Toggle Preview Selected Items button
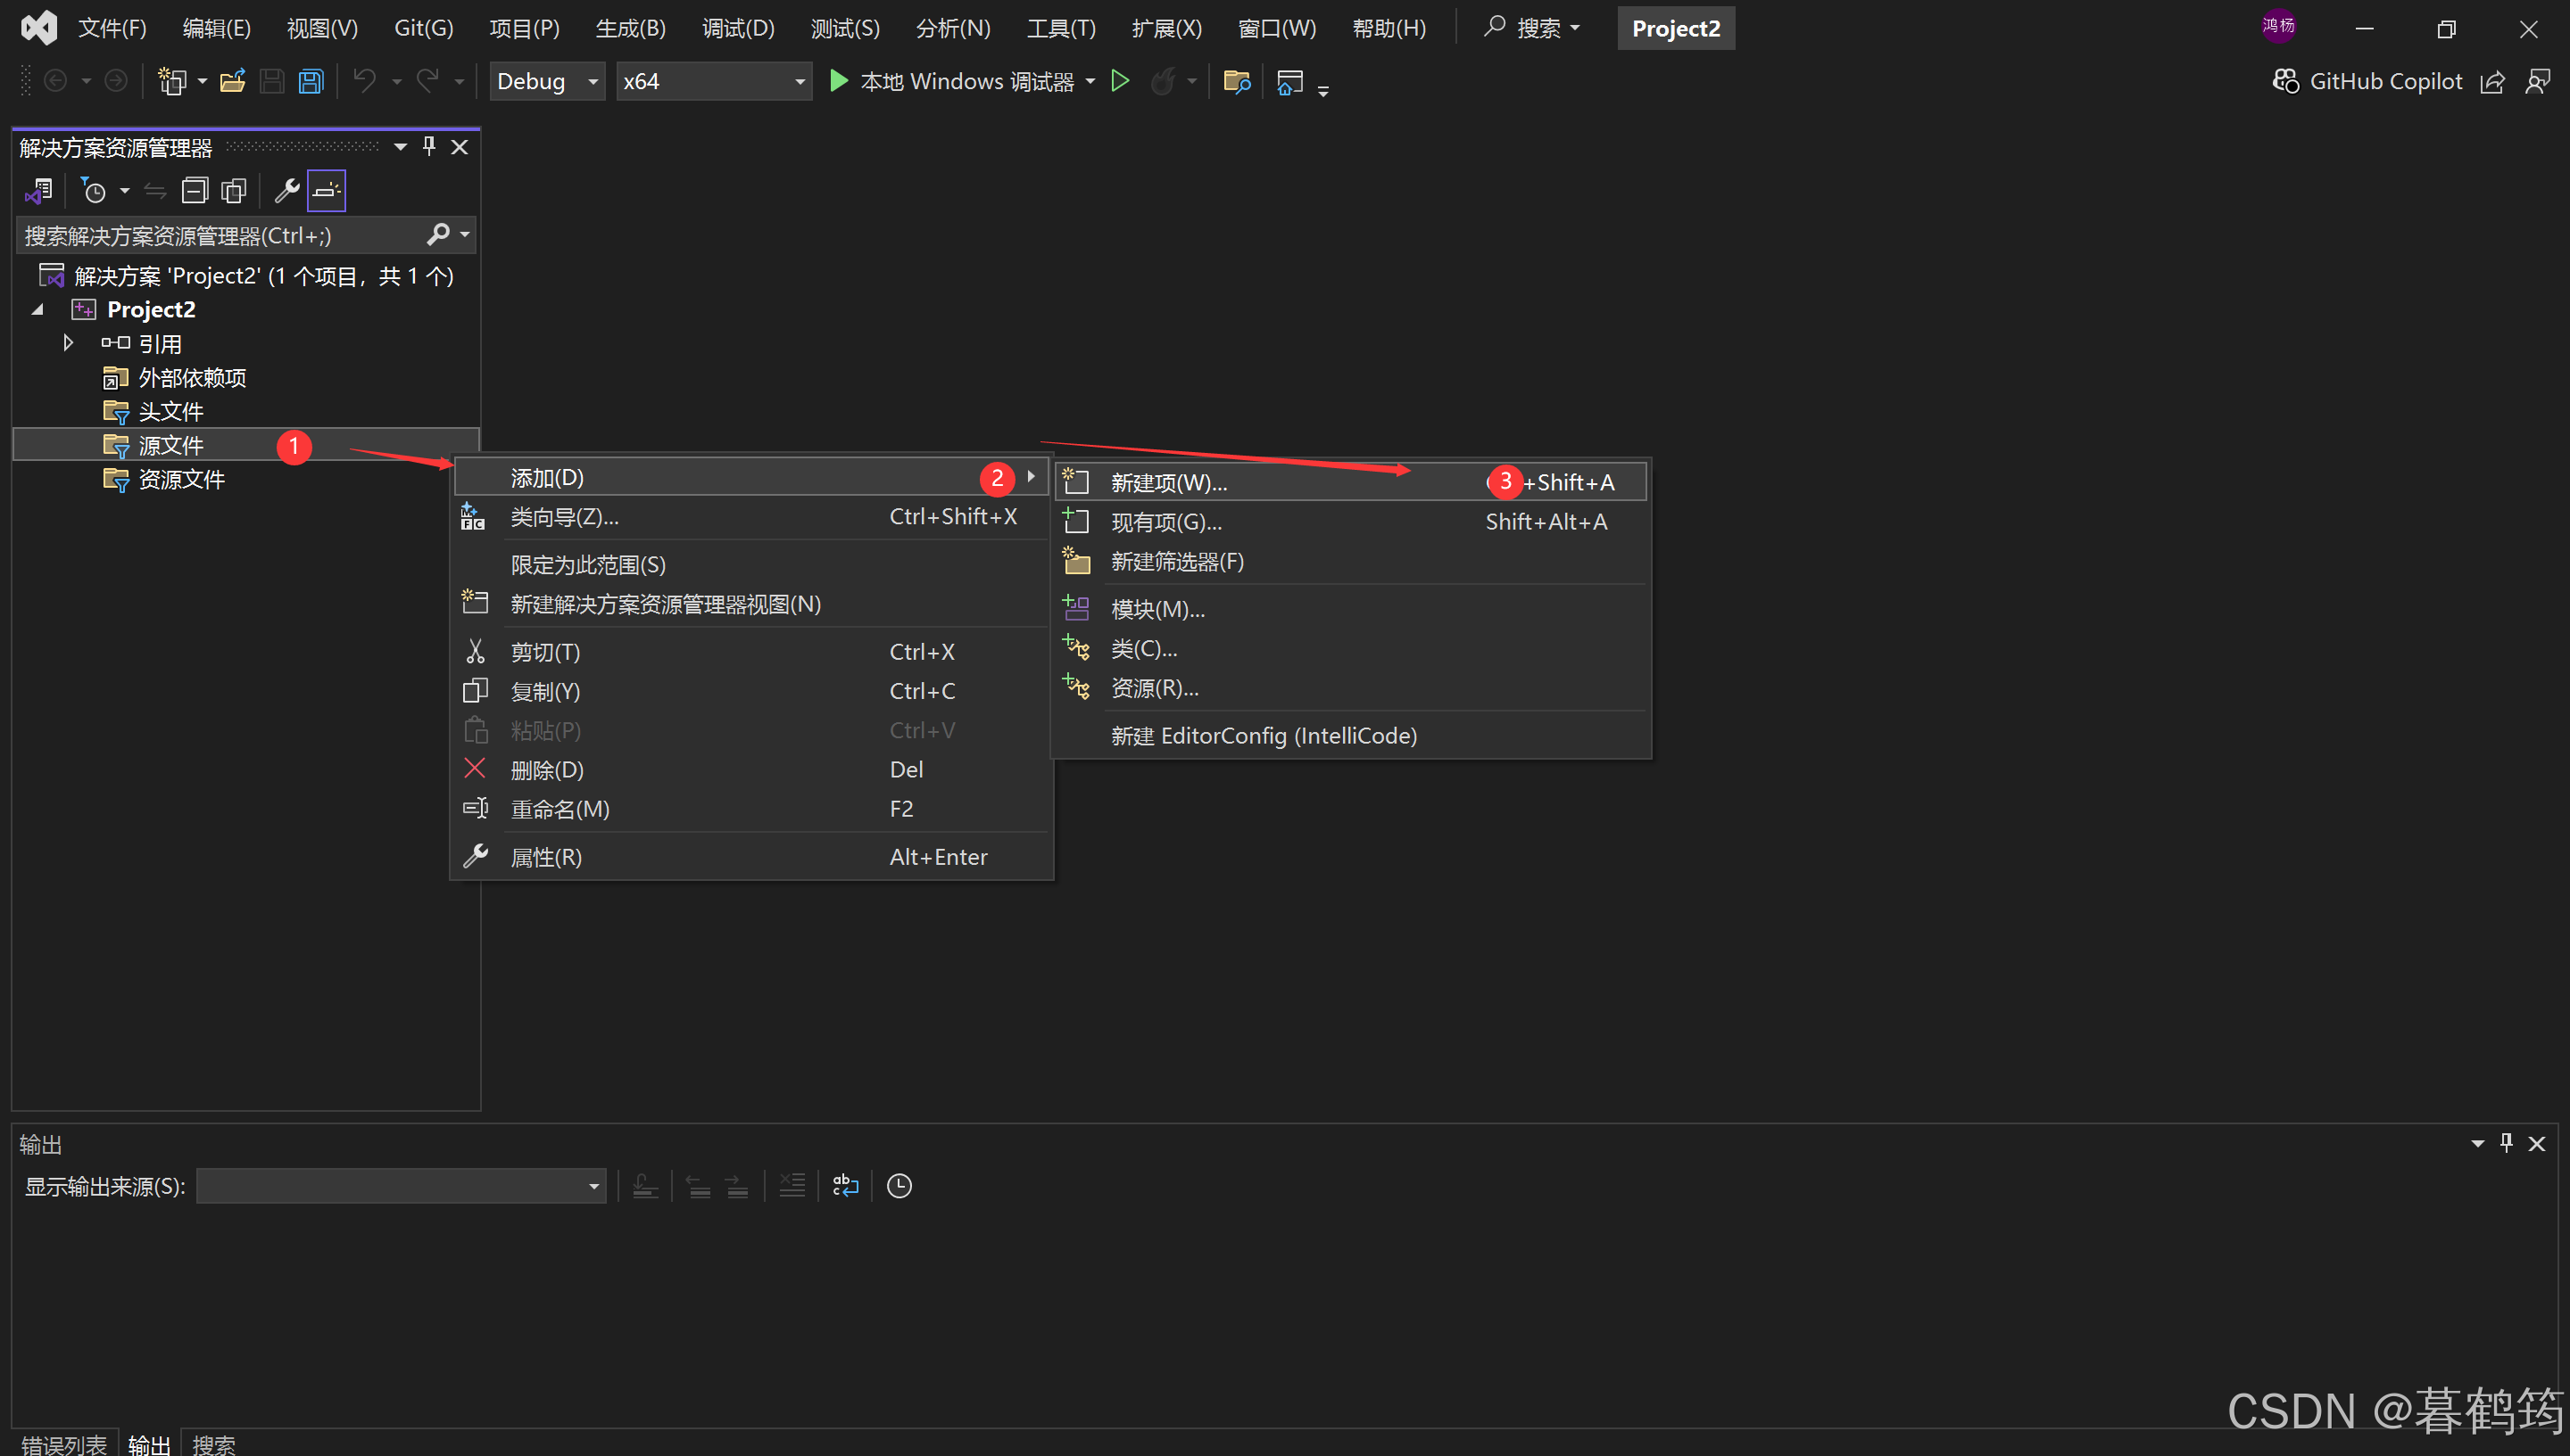The width and height of the screenshot is (2570, 1456). coord(327,190)
